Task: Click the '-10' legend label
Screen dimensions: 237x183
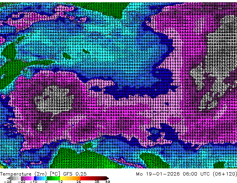Action: pyautogui.click(x=33, y=182)
